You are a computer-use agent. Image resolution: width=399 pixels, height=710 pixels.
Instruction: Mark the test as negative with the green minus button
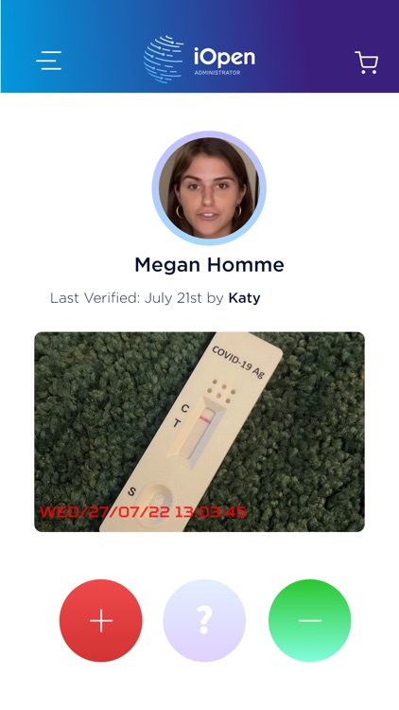[x=310, y=620]
